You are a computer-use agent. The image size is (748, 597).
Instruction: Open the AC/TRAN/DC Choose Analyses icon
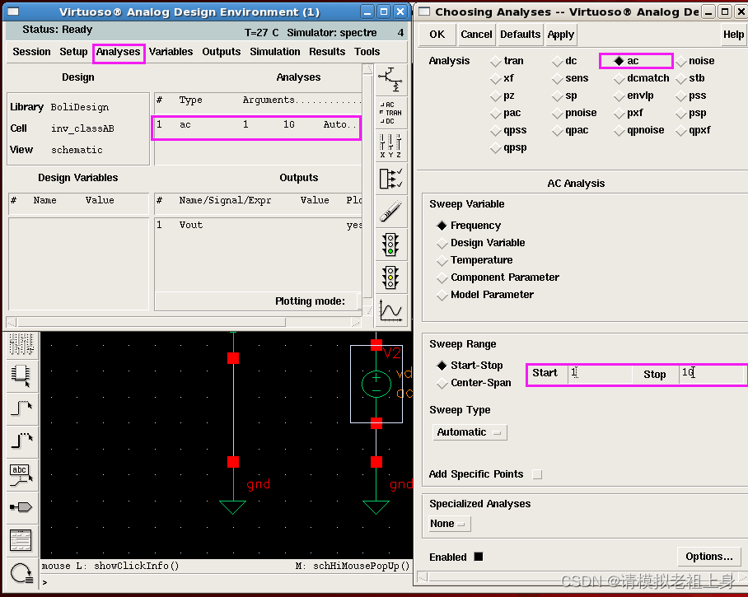pyautogui.click(x=390, y=113)
